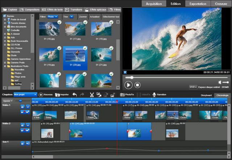This screenshot has height=160, width=232.
Task: Expand the CD-ROM folder in tree
Action: (x=5, y=45)
